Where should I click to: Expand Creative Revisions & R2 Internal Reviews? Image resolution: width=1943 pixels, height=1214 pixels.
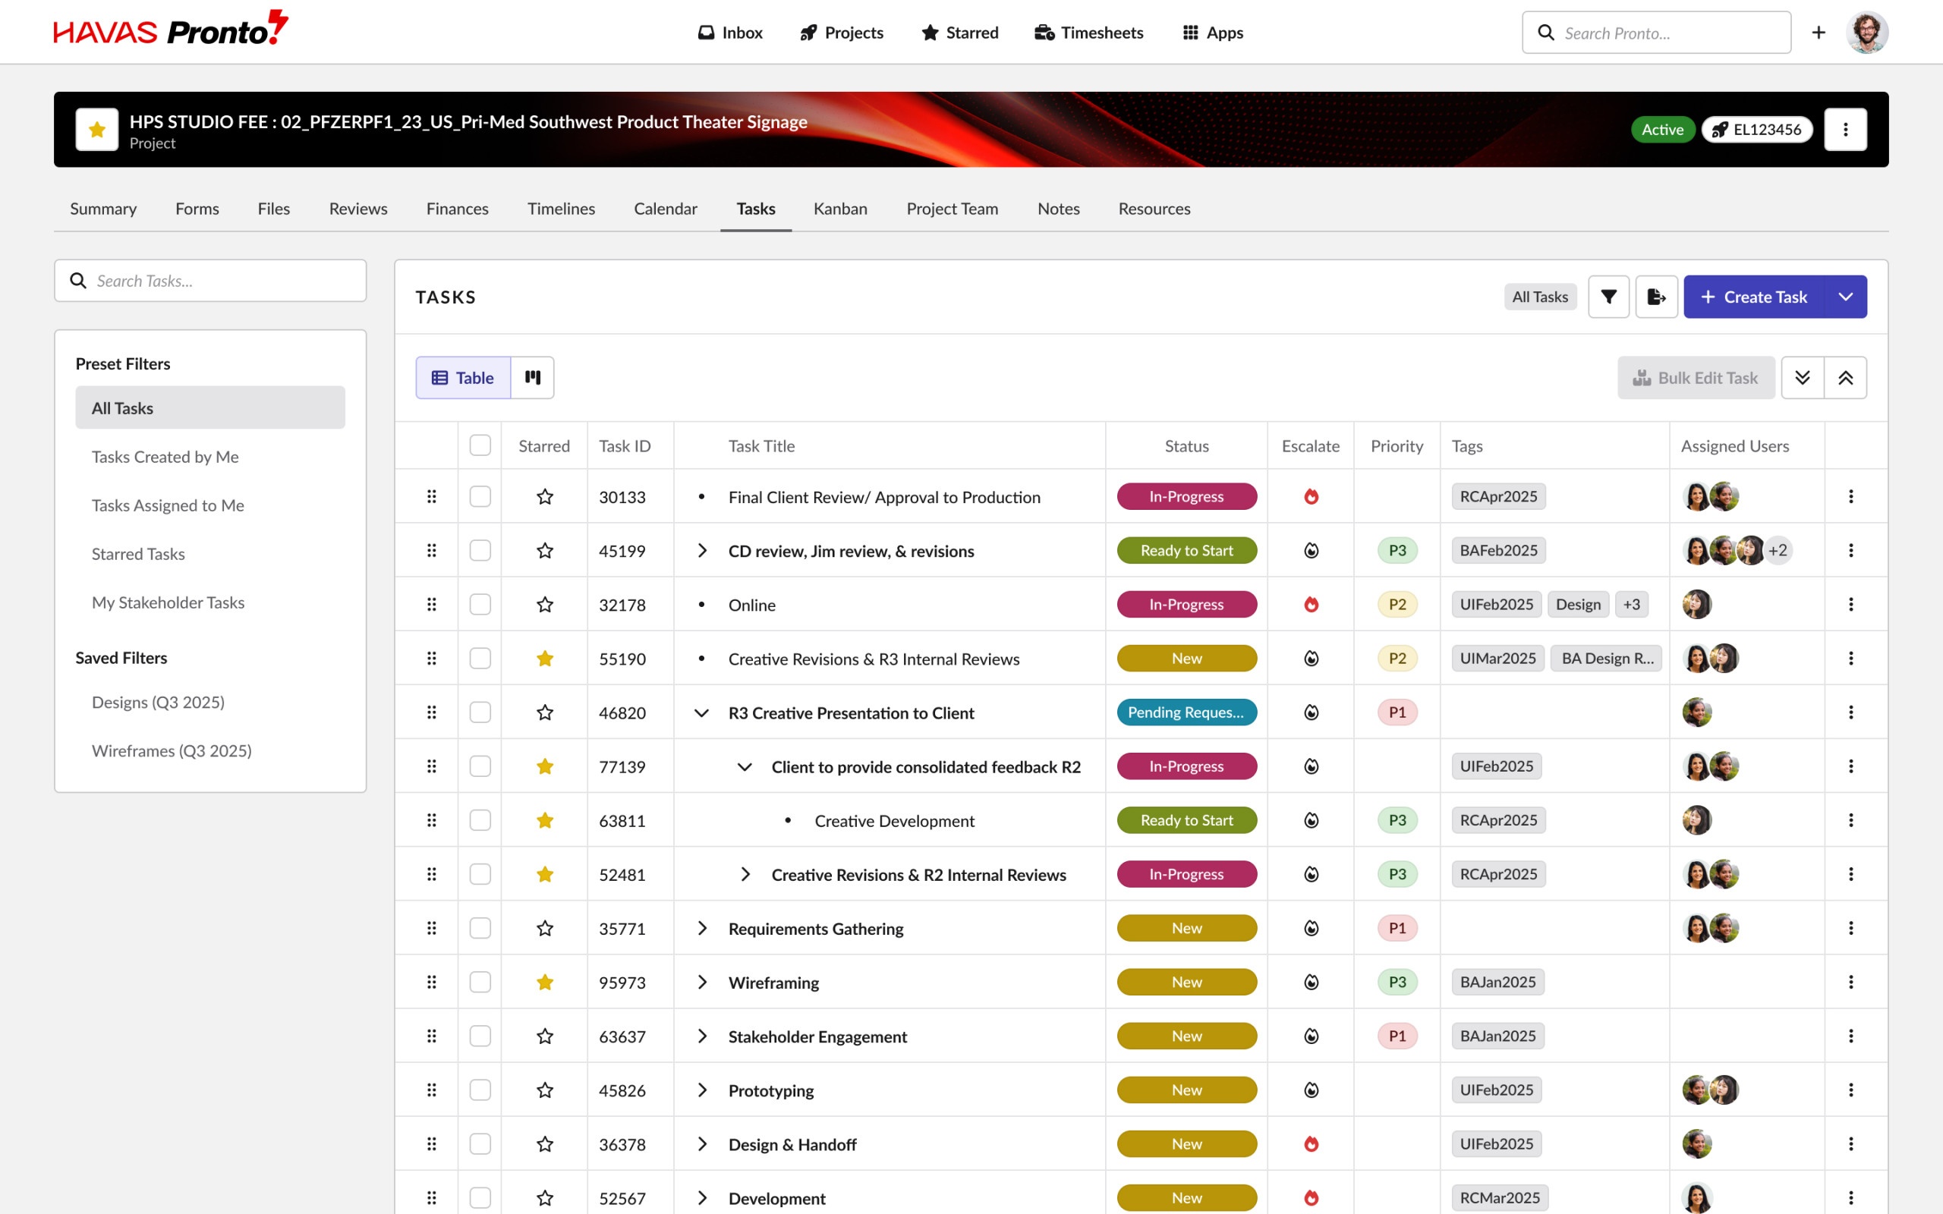click(745, 874)
